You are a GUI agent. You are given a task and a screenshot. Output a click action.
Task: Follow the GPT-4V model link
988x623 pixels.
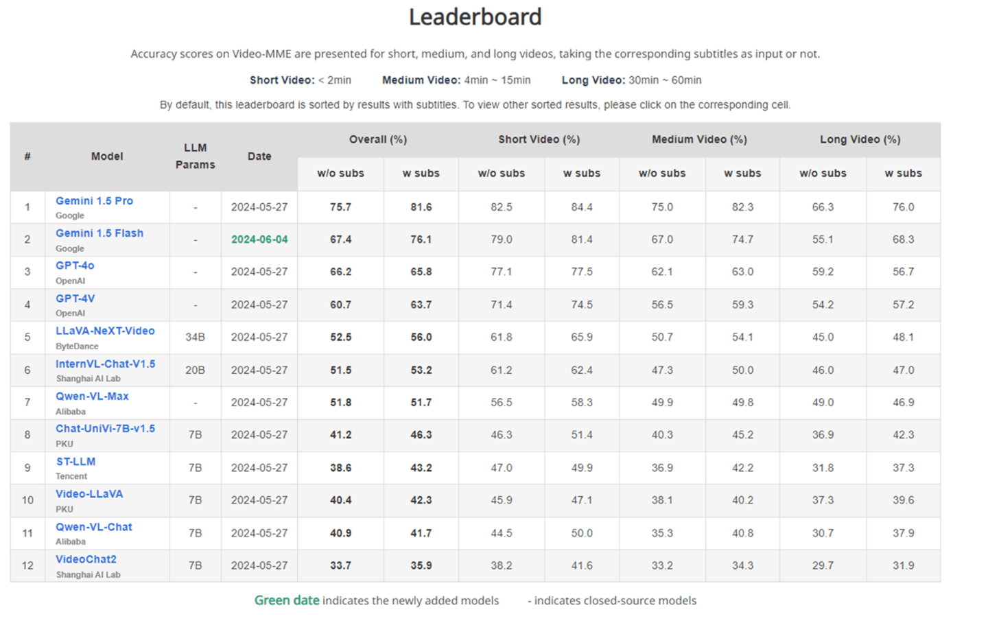[x=75, y=298]
